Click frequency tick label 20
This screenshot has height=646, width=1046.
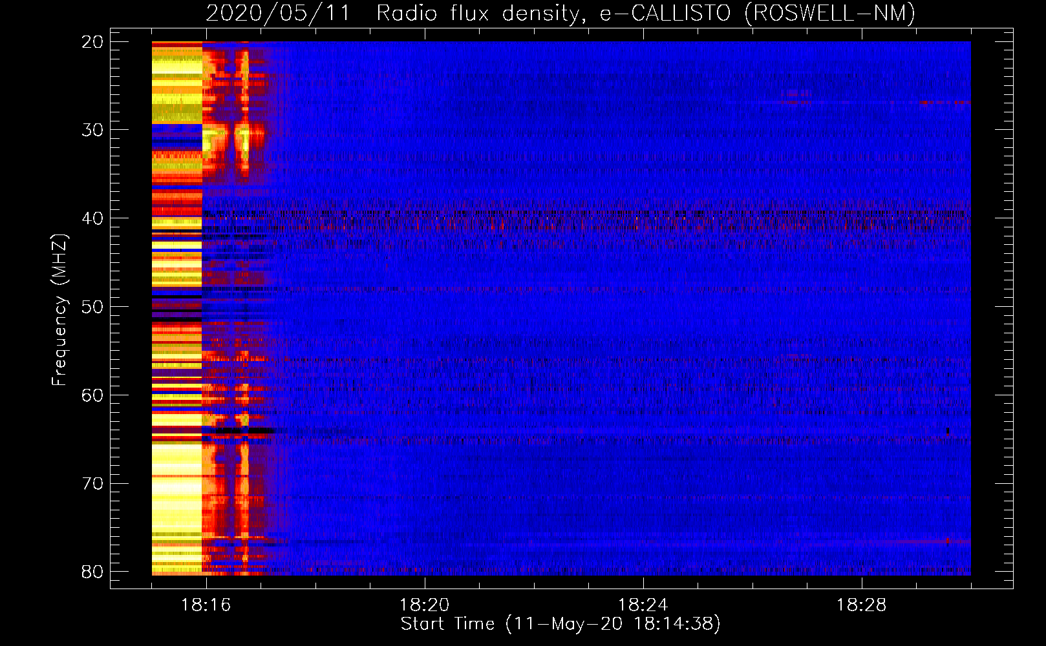point(92,42)
